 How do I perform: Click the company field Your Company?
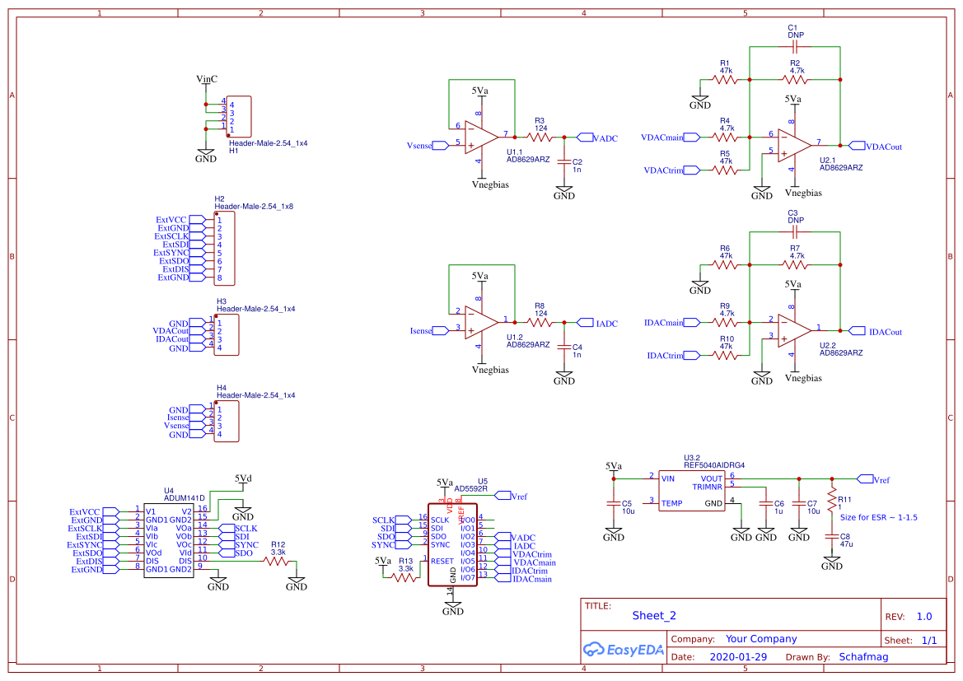pyautogui.click(x=761, y=639)
